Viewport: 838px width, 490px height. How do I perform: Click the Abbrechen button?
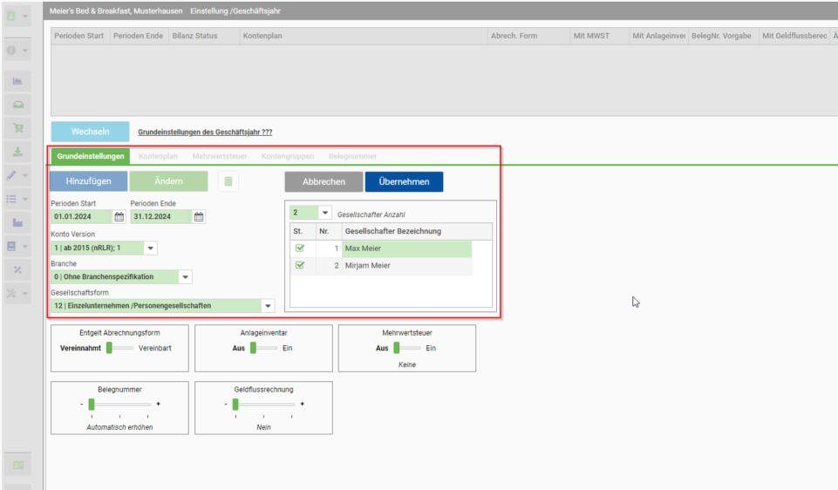click(x=324, y=181)
